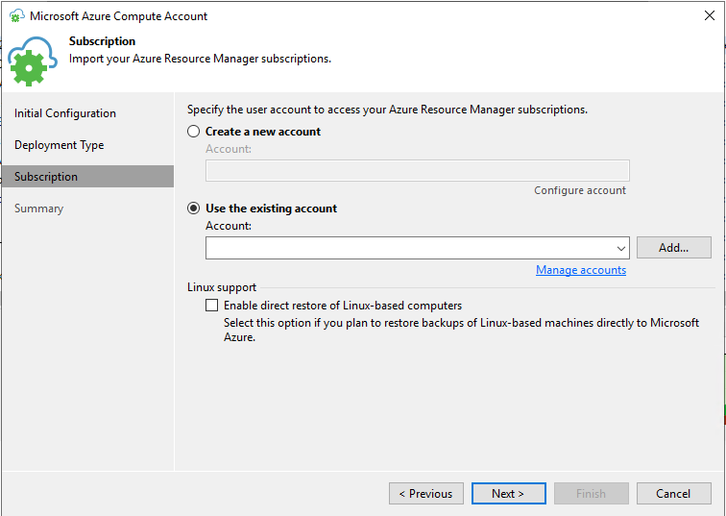Jump to the Summary step
The height and width of the screenshot is (516, 726).
(39, 209)
